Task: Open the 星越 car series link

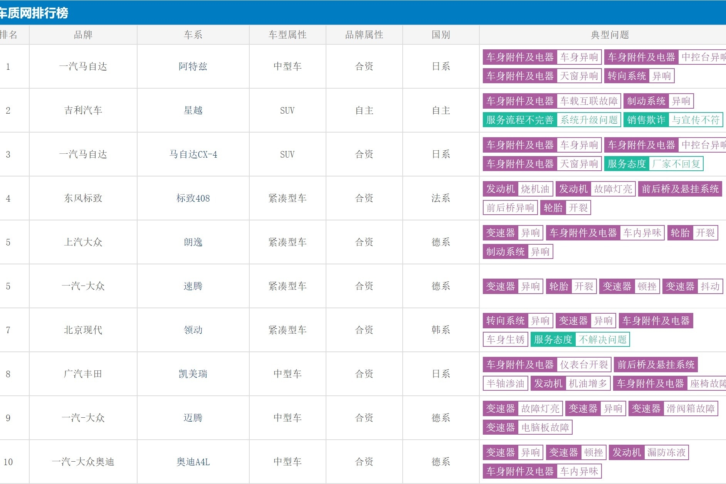Action: 193,111
